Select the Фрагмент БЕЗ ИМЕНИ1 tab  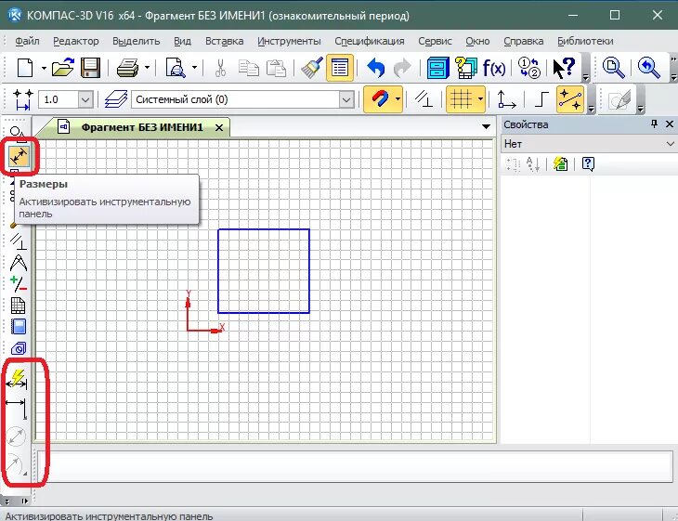[x=142, y=127]
